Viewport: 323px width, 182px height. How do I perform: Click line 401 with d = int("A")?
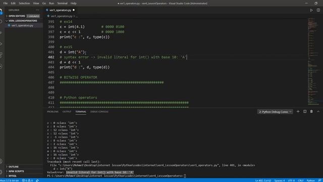pyautogui.click(x=72, y=52)
